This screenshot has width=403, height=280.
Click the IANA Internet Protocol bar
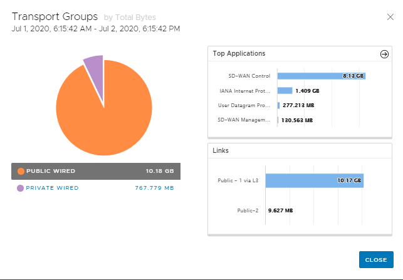(x=285, y=91)
